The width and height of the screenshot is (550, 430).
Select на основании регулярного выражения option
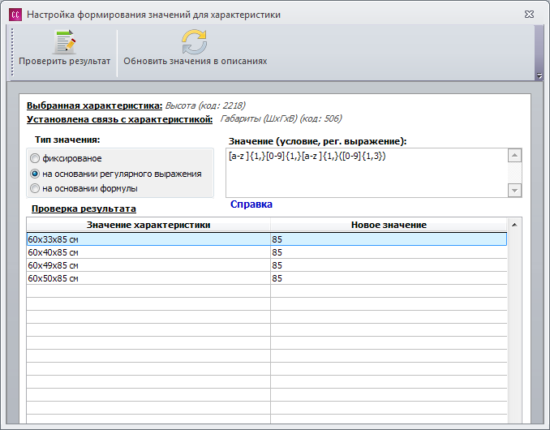35,174
